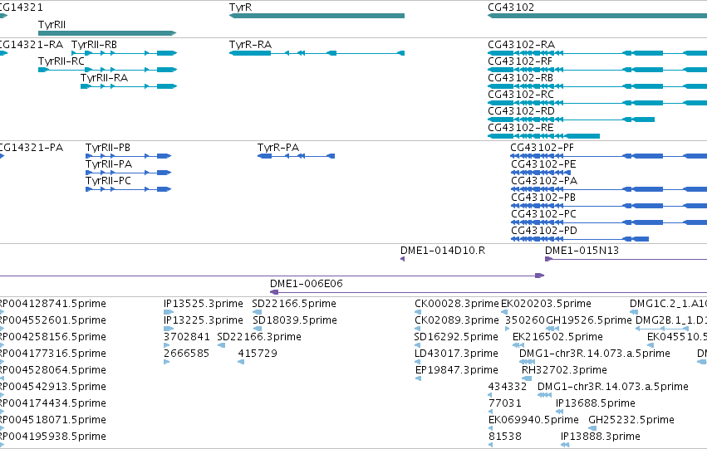Open the CG43102-RB transcript
The image size is (707, 449).
(x=597, y=86)
